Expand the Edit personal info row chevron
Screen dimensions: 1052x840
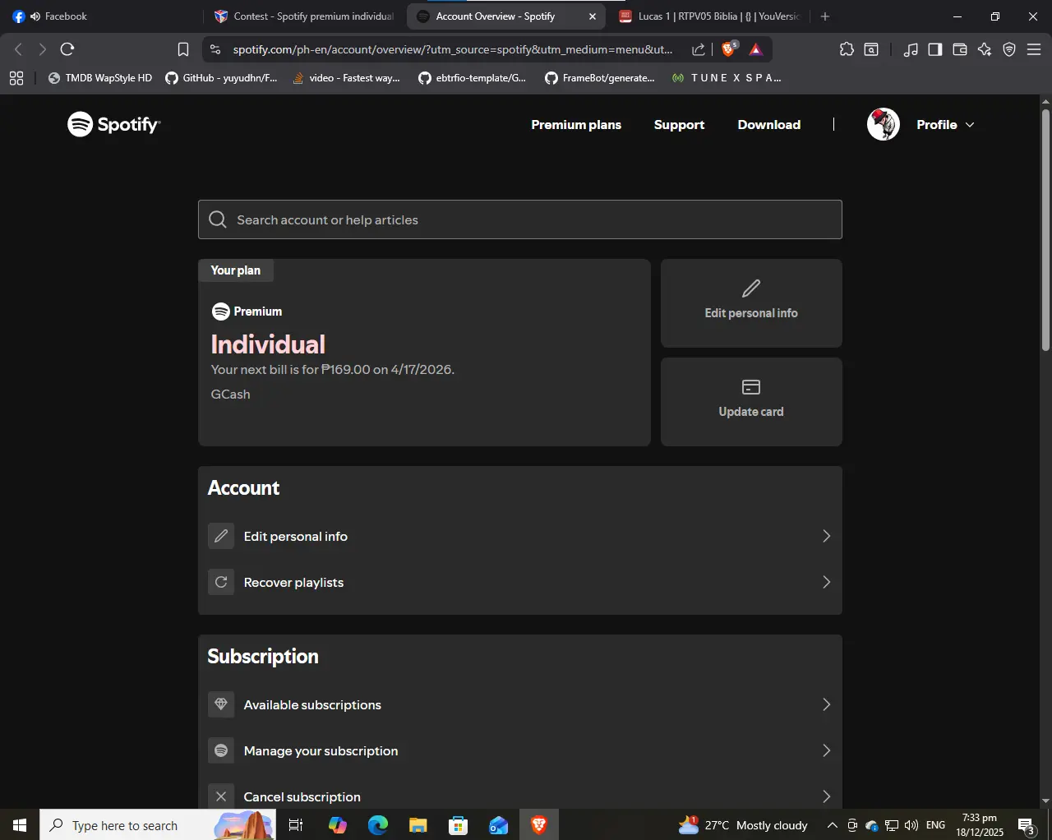(827, 536)
